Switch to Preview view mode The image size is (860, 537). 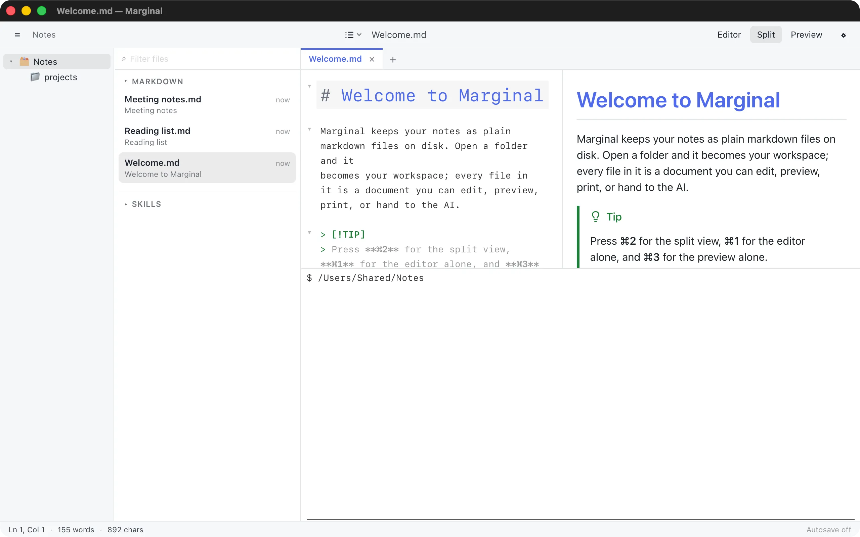pyautogui.click(x=806, y=35)
